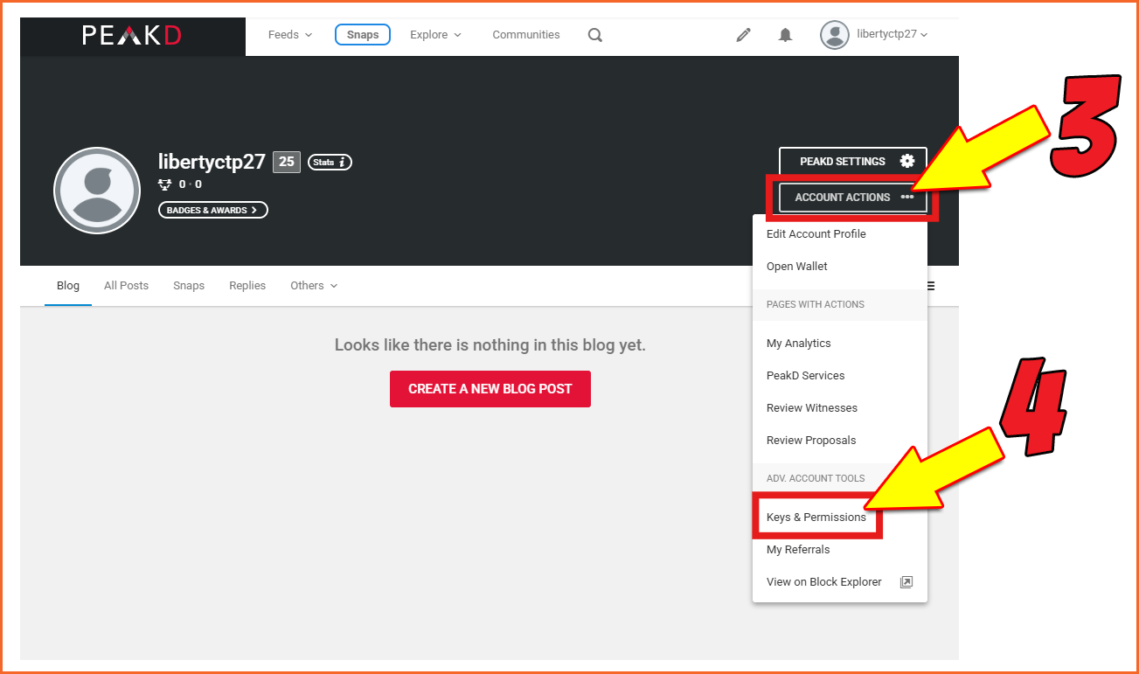Choose Review Proposals
This screenshot has width=1139, height=674.
[840, 441]
